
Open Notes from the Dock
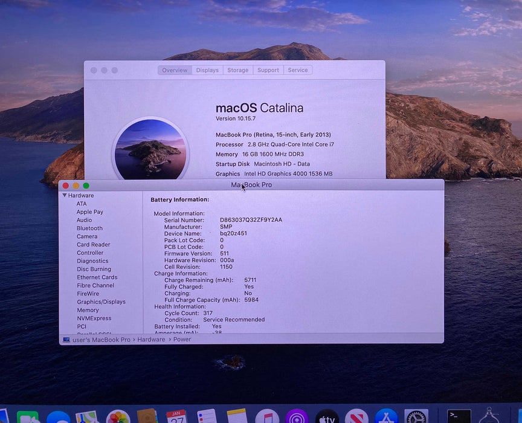237,416
